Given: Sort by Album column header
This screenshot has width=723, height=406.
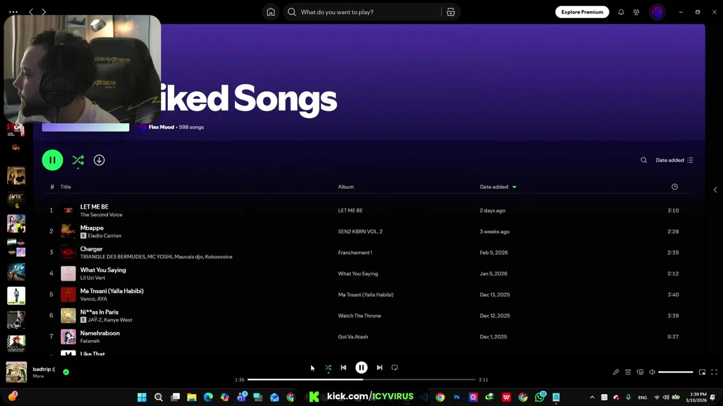Looking at the screenshot, I should (x=346, y=187).
